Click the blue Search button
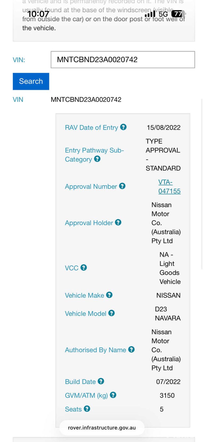 (x=31, y=81)
